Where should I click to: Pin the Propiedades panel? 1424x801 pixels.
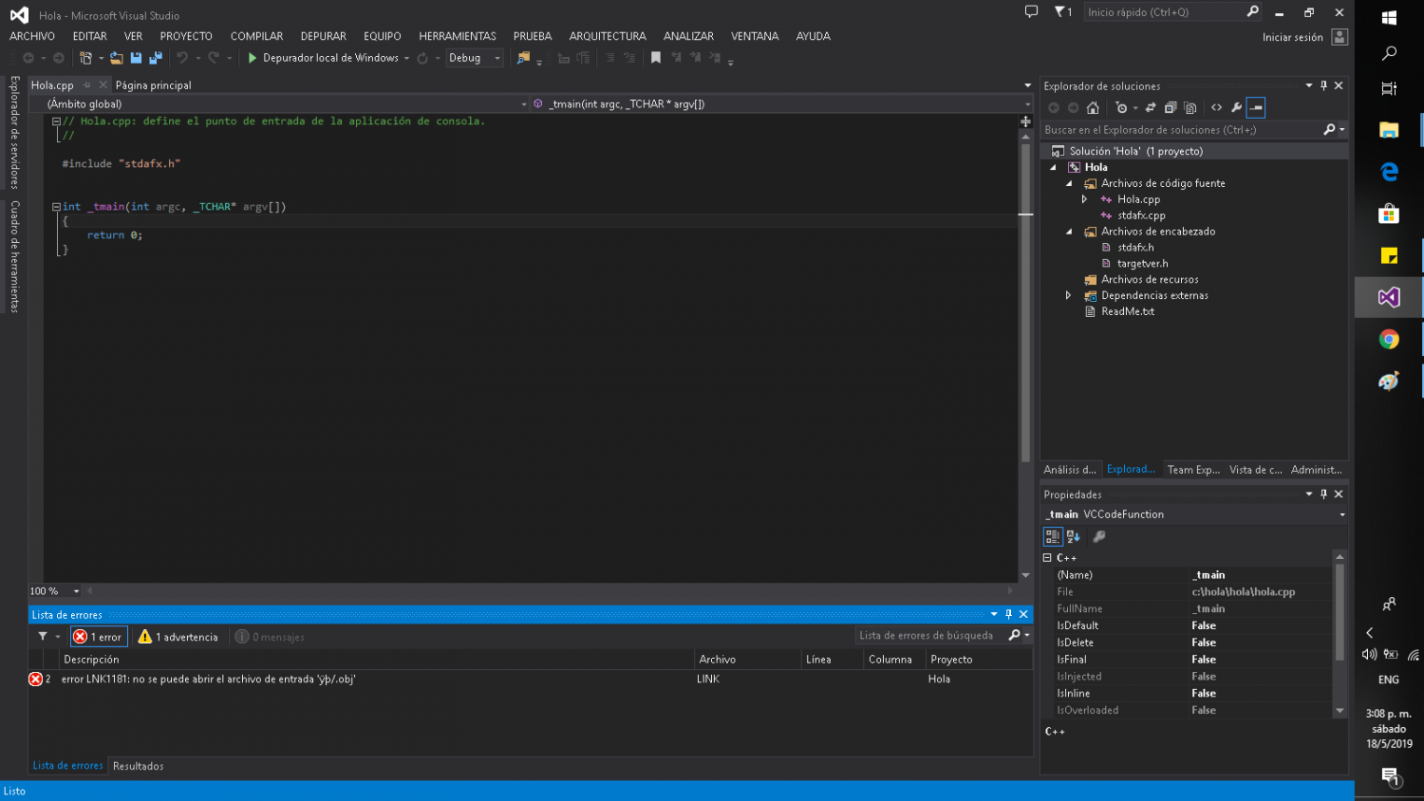[1323, 494]
